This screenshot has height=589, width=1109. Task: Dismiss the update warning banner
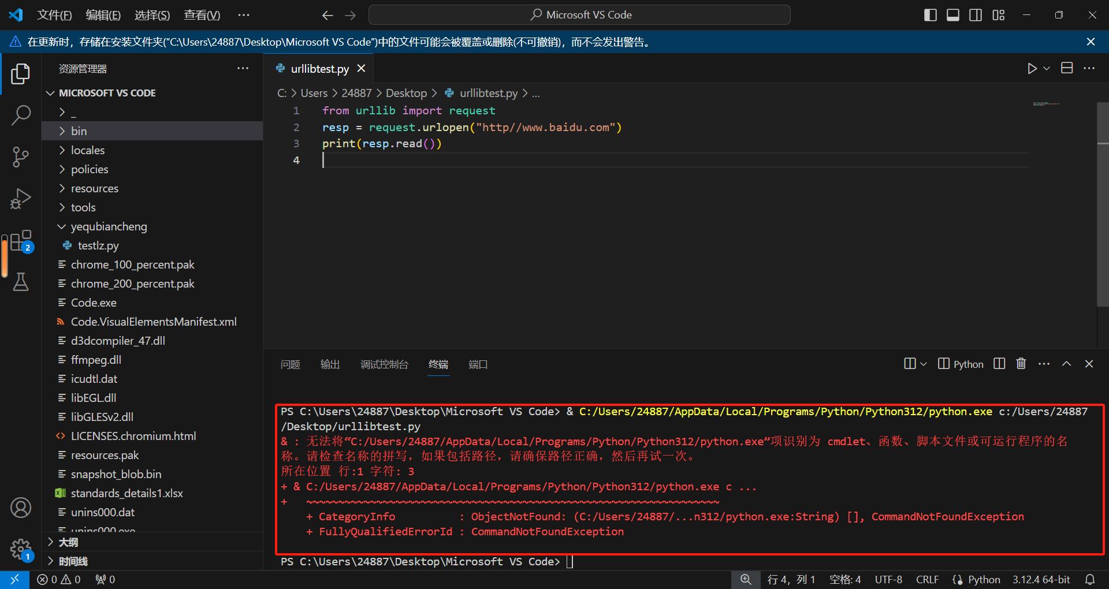(x=1091, y=42)
